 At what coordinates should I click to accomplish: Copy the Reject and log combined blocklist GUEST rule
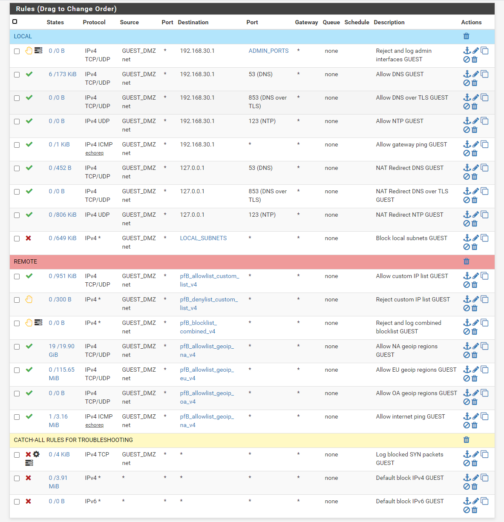point(484,323)
